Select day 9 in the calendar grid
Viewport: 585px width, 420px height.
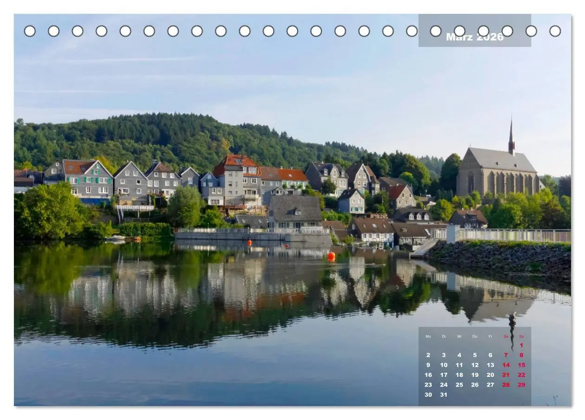click(428, 365)
